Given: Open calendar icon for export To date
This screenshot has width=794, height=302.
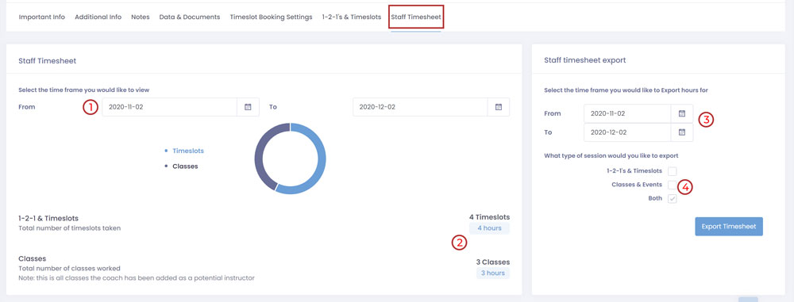Looking at the screenshot, I should click(x=682, y=132).
